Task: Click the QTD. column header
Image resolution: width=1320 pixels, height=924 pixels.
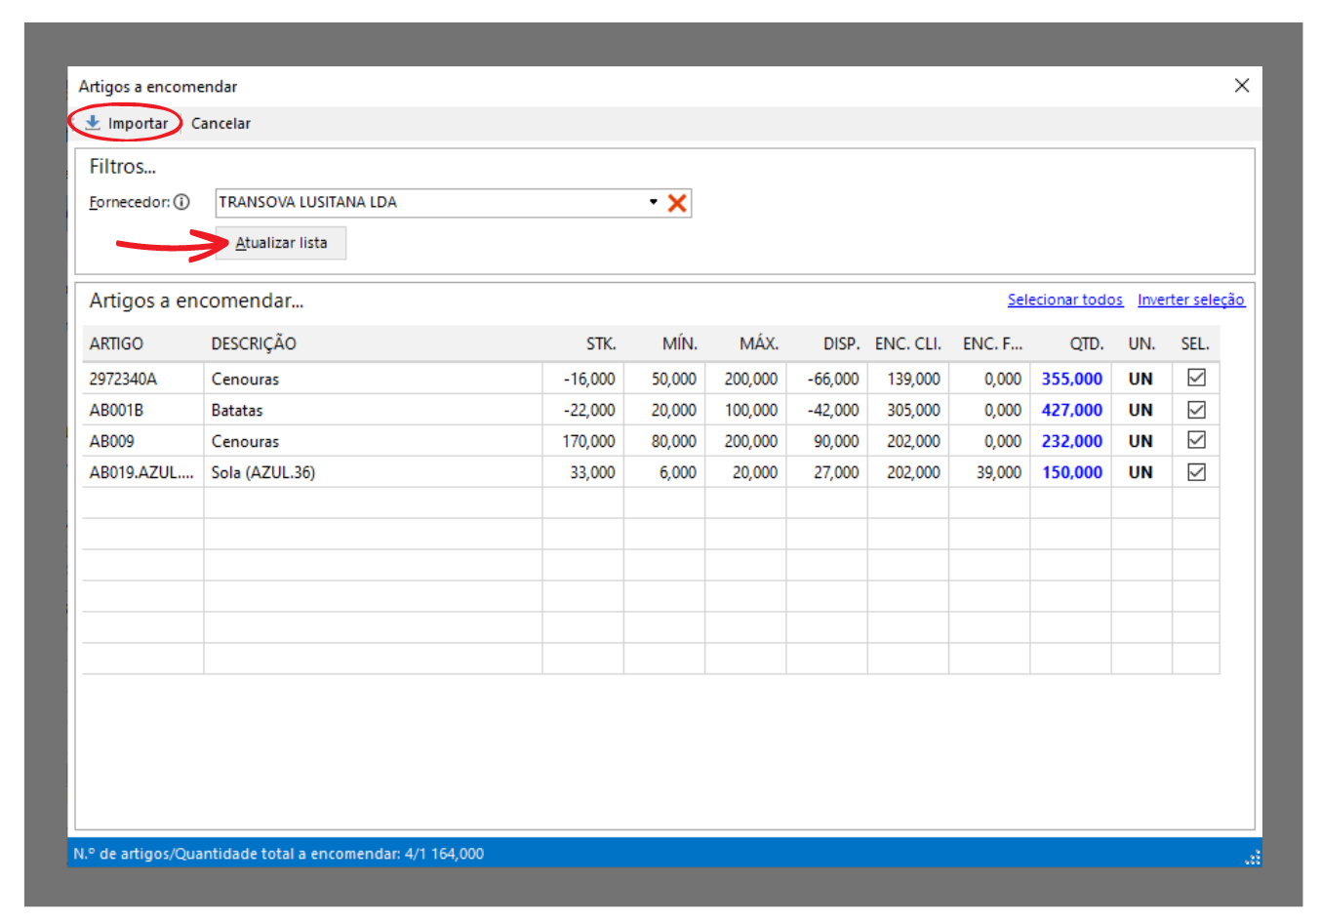Action: 1086,343
